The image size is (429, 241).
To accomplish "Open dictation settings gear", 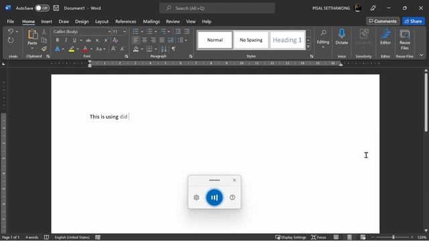I will point(196,197).
